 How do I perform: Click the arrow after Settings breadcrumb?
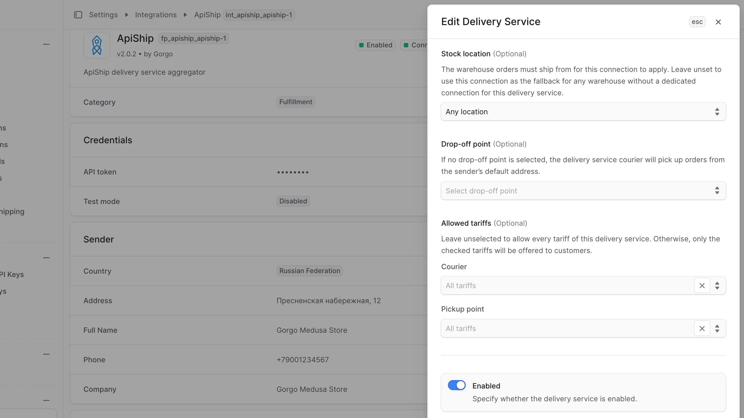[126, 15]
